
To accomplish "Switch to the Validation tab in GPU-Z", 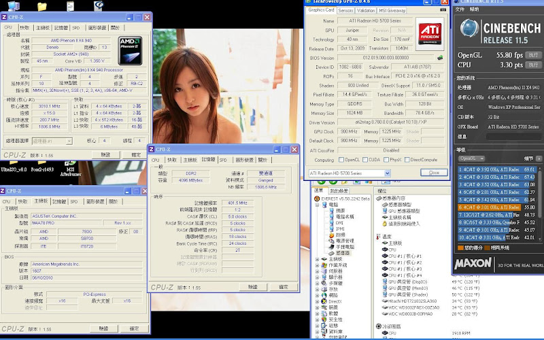I will 366,10.
